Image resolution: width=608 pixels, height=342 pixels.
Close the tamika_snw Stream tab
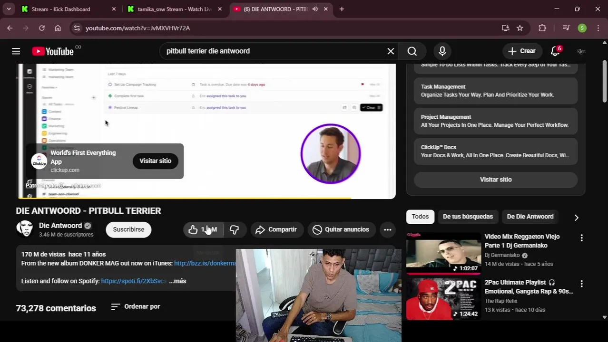coord(219,9)
